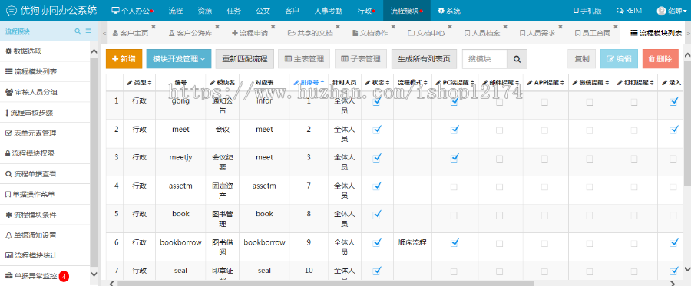This screenshot has height=286, width=691.
Task: Close the 客户主页 tab
Action: (x=153, y=26)
